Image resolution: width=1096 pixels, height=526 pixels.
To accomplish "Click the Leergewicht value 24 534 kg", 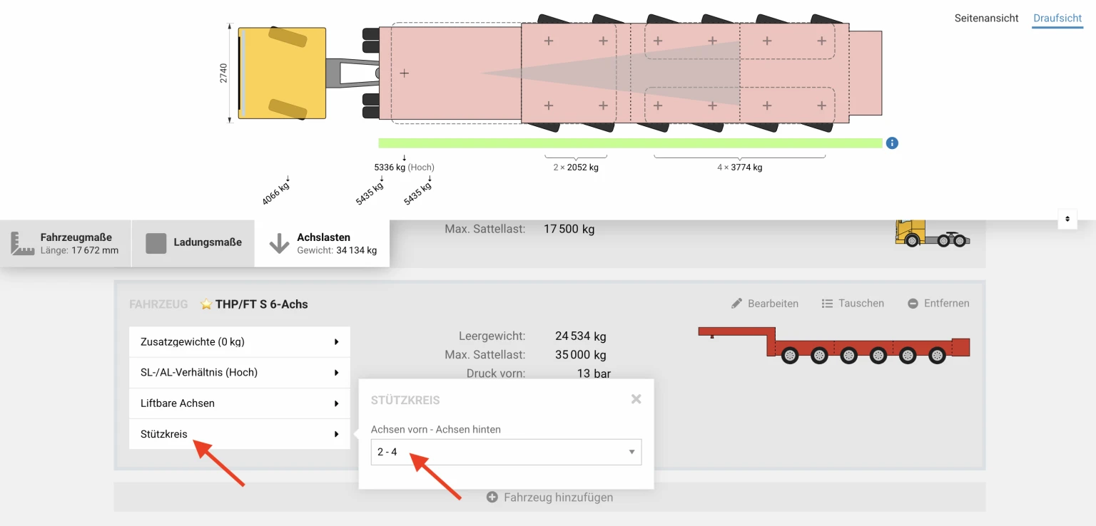I will click(581, 336).
